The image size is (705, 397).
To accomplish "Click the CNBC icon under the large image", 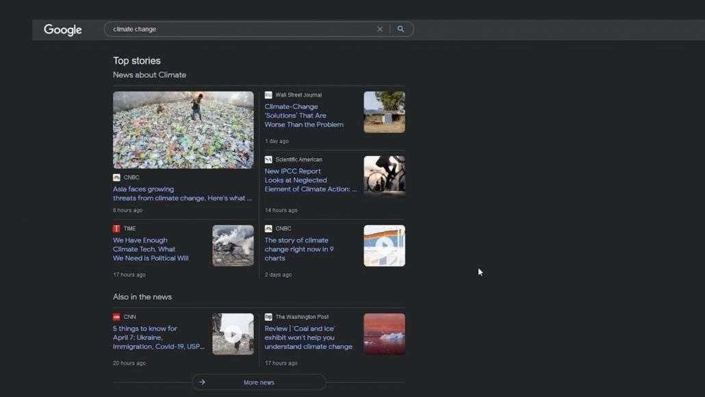I will coord(116,177).
